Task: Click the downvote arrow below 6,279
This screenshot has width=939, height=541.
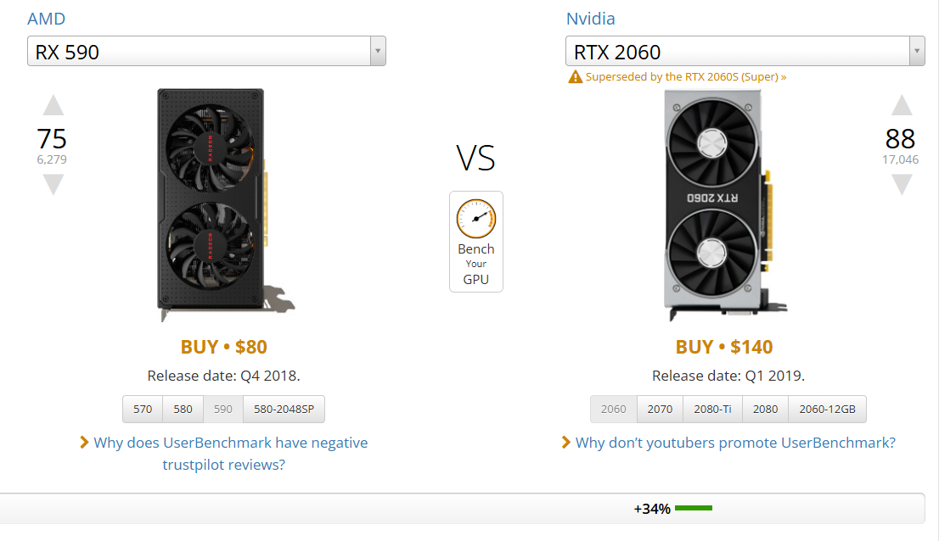Action: pos(53,183)
